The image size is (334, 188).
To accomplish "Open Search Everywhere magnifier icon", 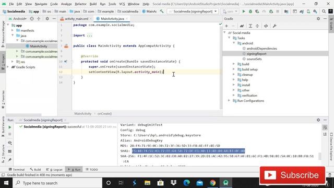I will coord(324,11).
